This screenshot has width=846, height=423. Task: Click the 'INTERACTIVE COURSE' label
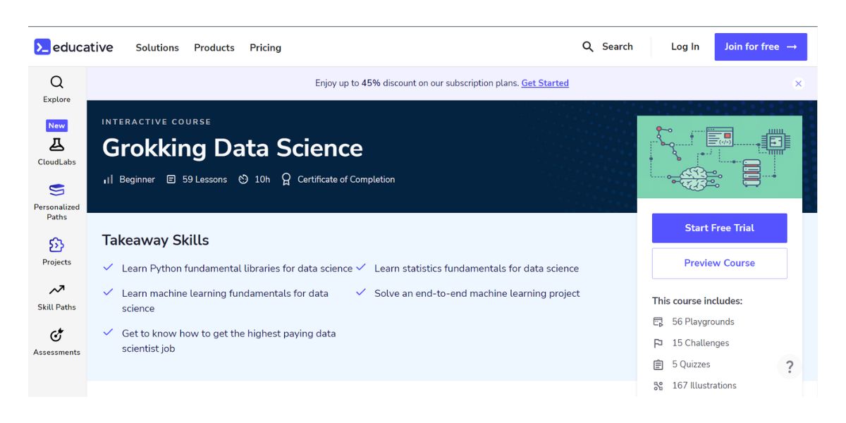[157, 122]
